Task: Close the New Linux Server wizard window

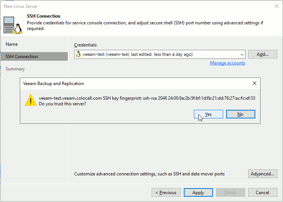Action: pos(277,6)
